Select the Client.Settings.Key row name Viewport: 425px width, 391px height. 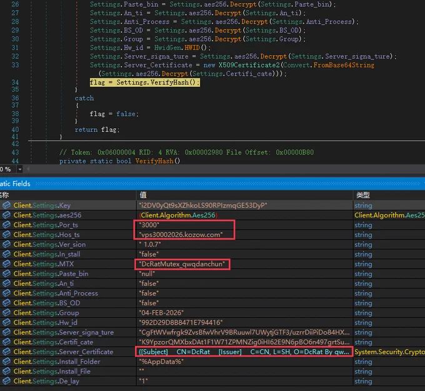click(x=42, y=205)
